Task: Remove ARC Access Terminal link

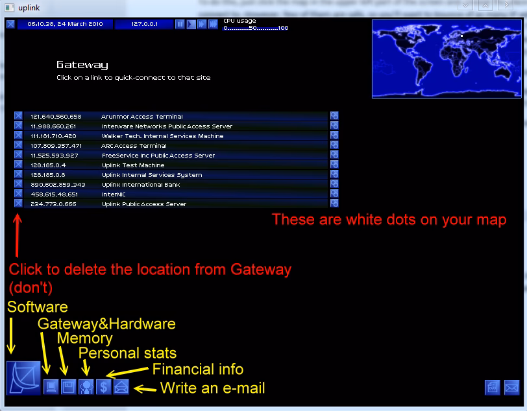Action: 18,145
